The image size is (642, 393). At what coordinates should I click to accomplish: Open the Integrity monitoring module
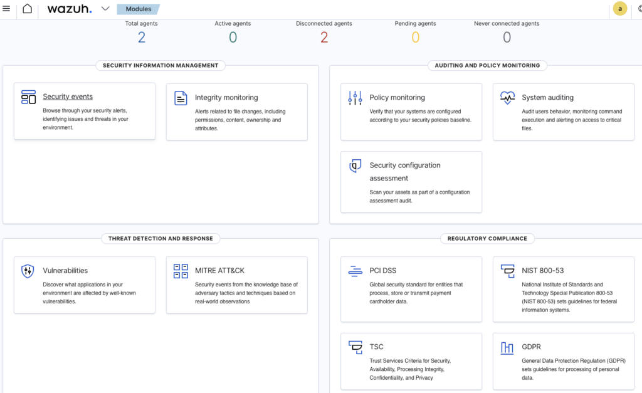[x=226, y=97]
